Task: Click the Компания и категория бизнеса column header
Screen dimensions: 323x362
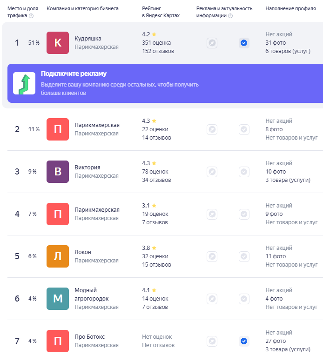Action: pos(83,8)
